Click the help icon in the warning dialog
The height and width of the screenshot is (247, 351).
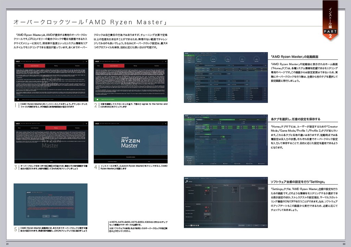[x=28, y=216]
